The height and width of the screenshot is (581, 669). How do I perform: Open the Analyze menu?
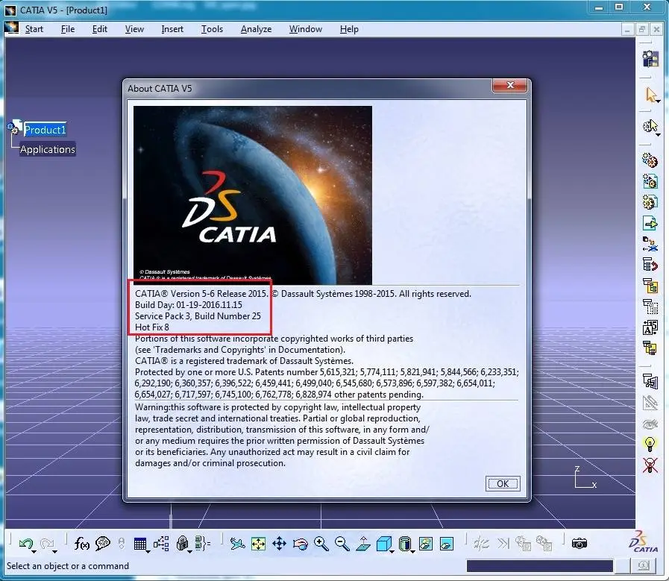[x=256, y=29]
